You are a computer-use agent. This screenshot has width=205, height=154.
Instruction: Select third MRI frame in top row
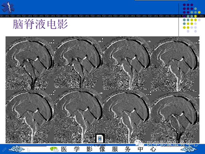(127, 63)
